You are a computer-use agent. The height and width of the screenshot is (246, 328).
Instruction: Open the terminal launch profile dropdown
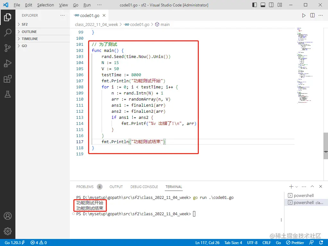296,187
